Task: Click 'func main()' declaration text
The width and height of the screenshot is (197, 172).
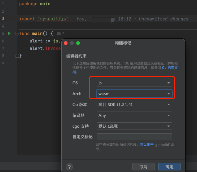Action: 33,33
